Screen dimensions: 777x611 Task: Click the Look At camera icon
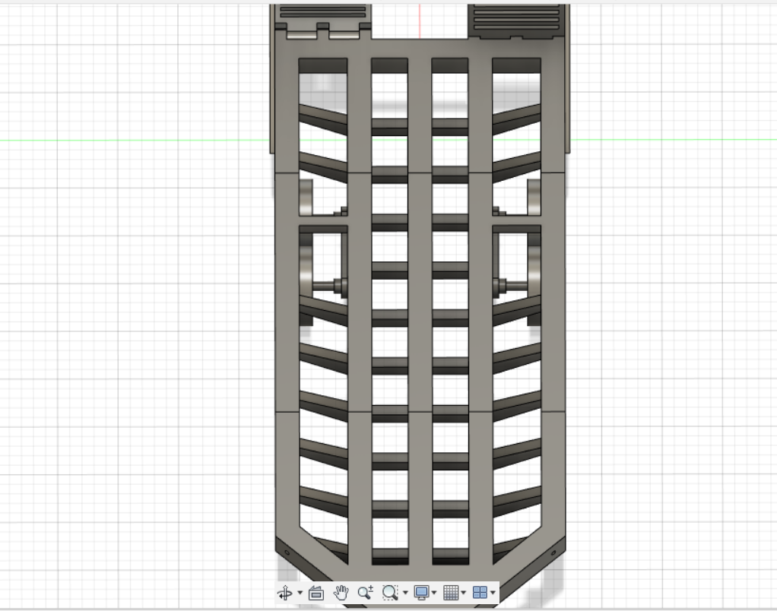[x=316, y=592]
